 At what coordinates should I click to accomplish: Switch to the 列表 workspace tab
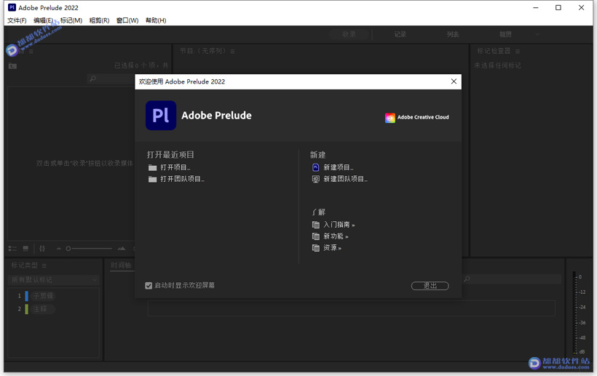pos(453,34)
